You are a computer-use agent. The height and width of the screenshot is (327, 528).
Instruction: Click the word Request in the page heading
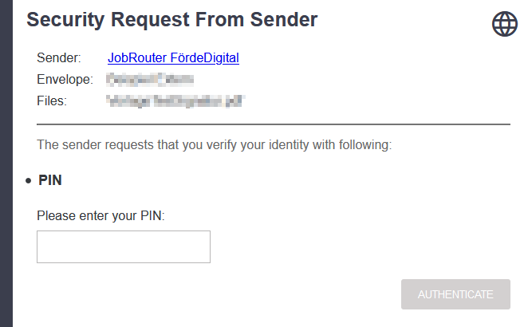150,20
